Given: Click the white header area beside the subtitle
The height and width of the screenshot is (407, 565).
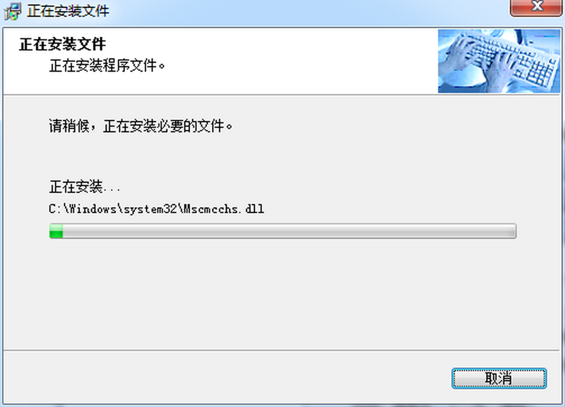Looking at the screenshot, I should (301, 66).
